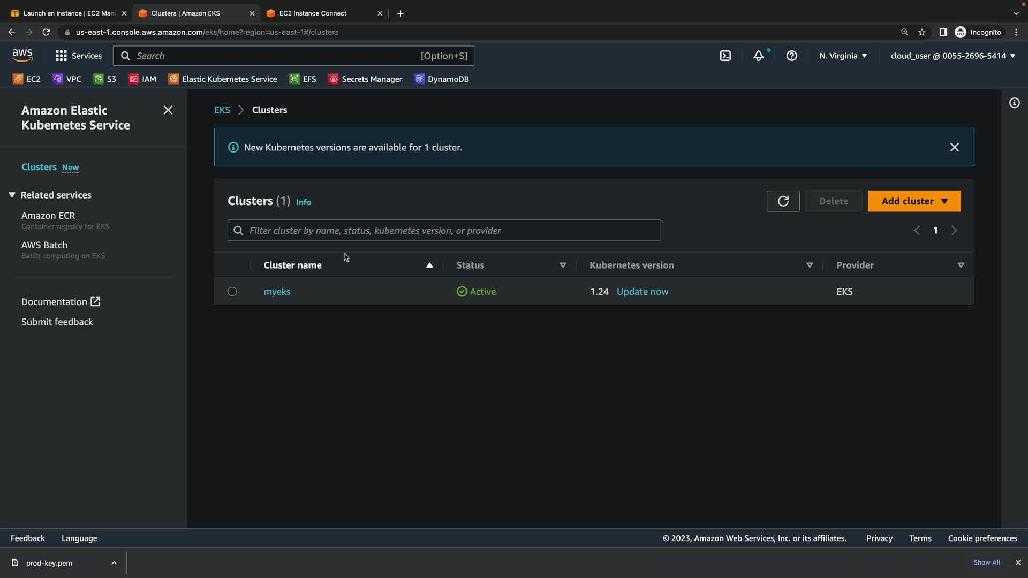Expand the cloud_user account menu
Screen dimensions: 1028x578
(953, 56)
